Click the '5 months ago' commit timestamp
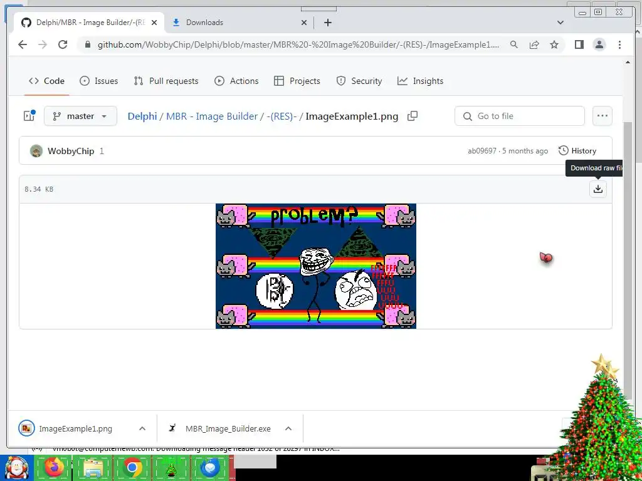The height and width of the screenshot is (481, 642). pos(525,151)
